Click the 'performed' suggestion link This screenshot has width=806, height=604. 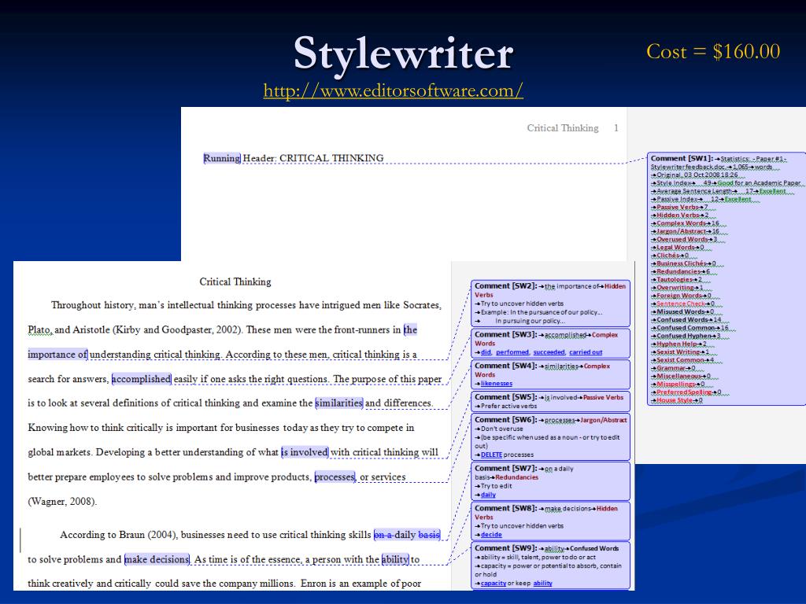(512, 352)
